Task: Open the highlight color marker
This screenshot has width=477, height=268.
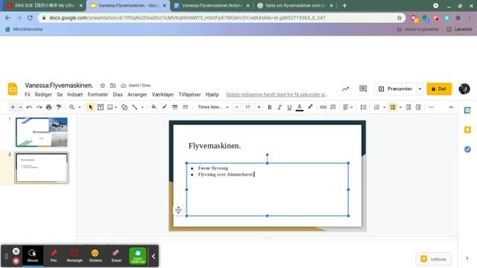Action: coord(310,107)
